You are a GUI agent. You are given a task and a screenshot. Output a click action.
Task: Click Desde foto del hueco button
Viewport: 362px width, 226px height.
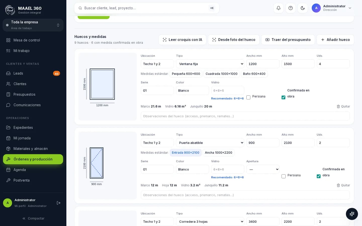[234, 40]
